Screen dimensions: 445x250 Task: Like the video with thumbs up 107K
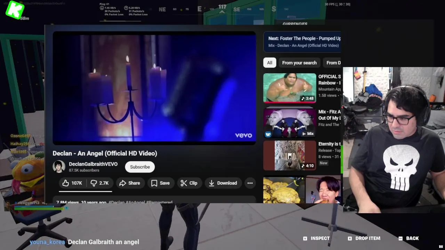click(72, 183)
